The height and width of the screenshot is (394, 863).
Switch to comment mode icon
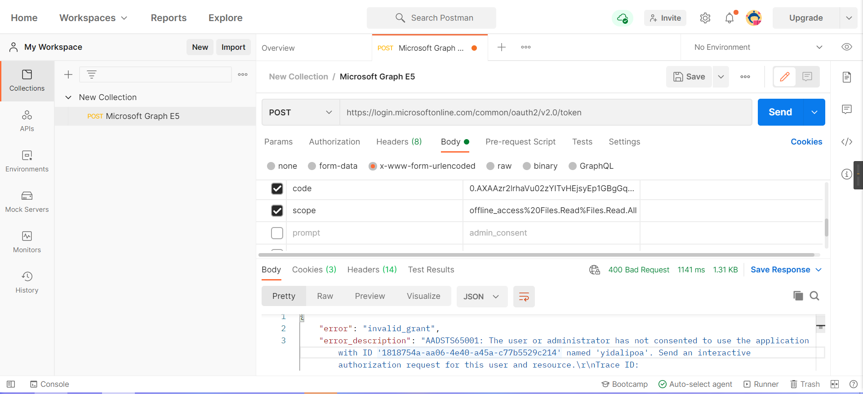807,77
